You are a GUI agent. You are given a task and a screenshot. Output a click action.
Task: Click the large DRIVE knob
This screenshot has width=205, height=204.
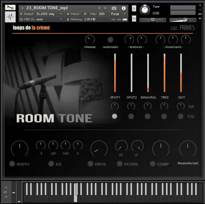[99, 149]
